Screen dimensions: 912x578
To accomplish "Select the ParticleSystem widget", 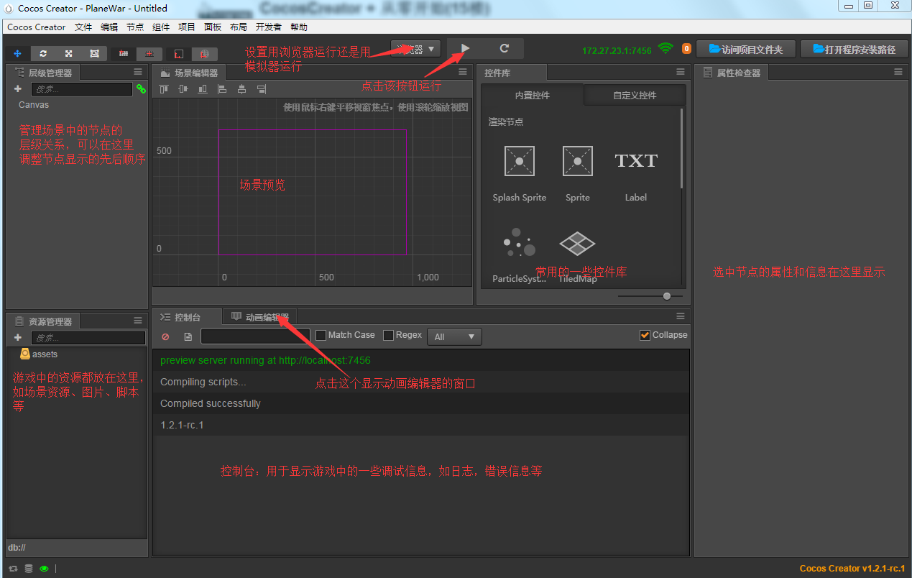I will pyautogui.click(x=519, y=254).
